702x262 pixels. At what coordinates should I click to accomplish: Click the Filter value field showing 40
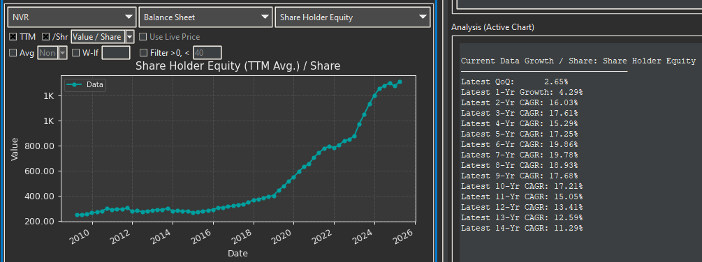(207, 53)
